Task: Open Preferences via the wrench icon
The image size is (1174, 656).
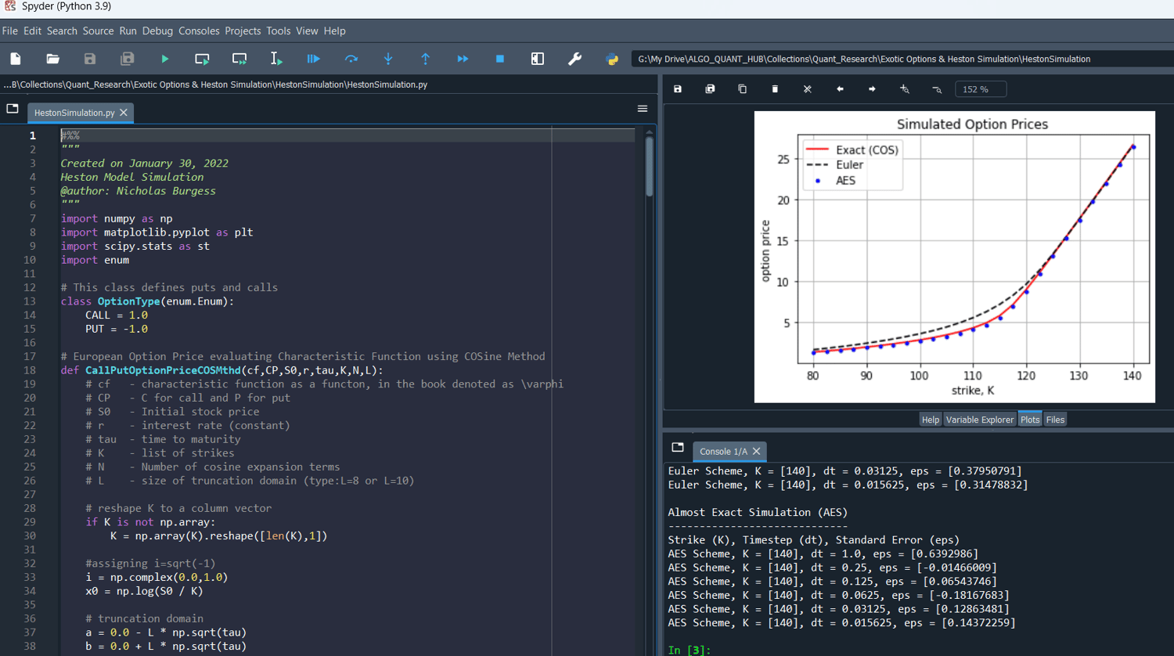Action: click(x=574, y=59)
